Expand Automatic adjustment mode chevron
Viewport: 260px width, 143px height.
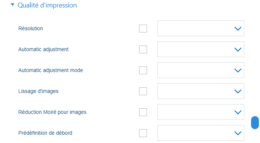coord(238,71)
